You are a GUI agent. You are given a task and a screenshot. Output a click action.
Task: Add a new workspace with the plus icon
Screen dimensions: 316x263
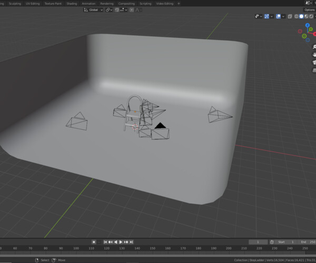point(179,4)
